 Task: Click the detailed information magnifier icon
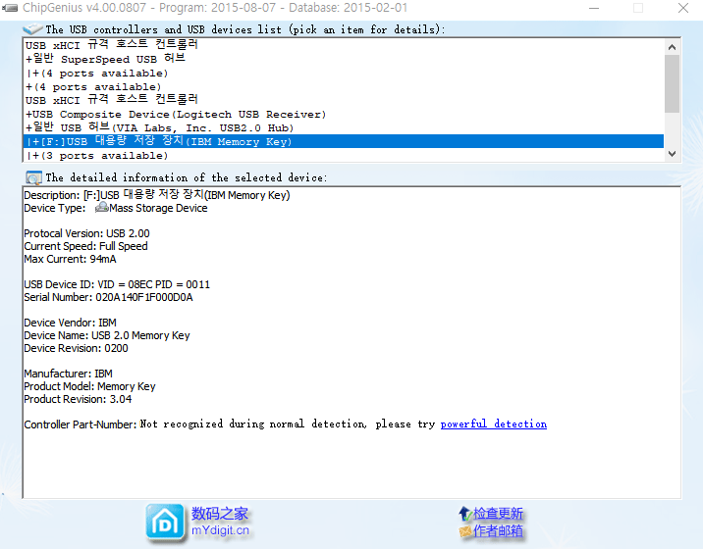(33, 177)
